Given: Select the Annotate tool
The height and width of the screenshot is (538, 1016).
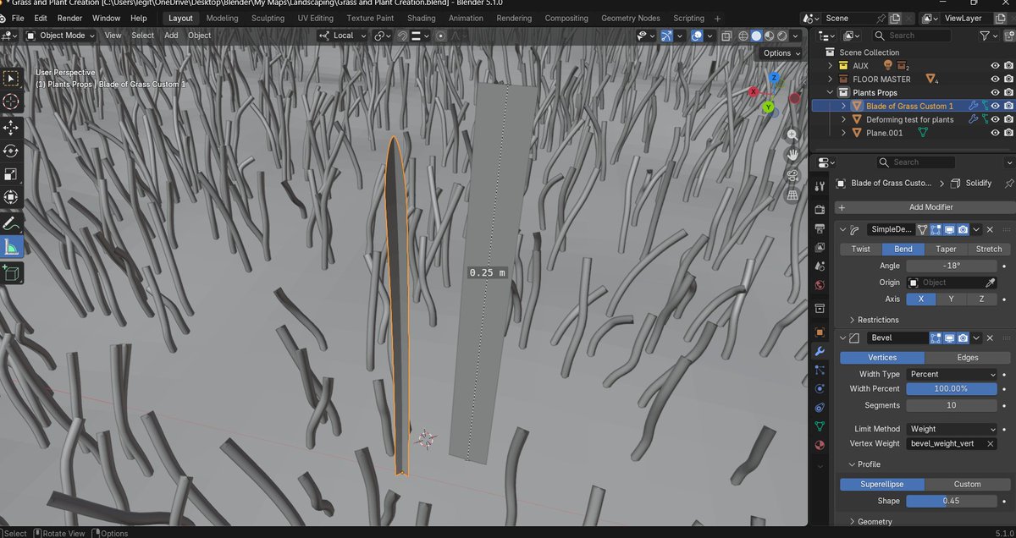Looking at the screenshot, I should pos(12,224).
